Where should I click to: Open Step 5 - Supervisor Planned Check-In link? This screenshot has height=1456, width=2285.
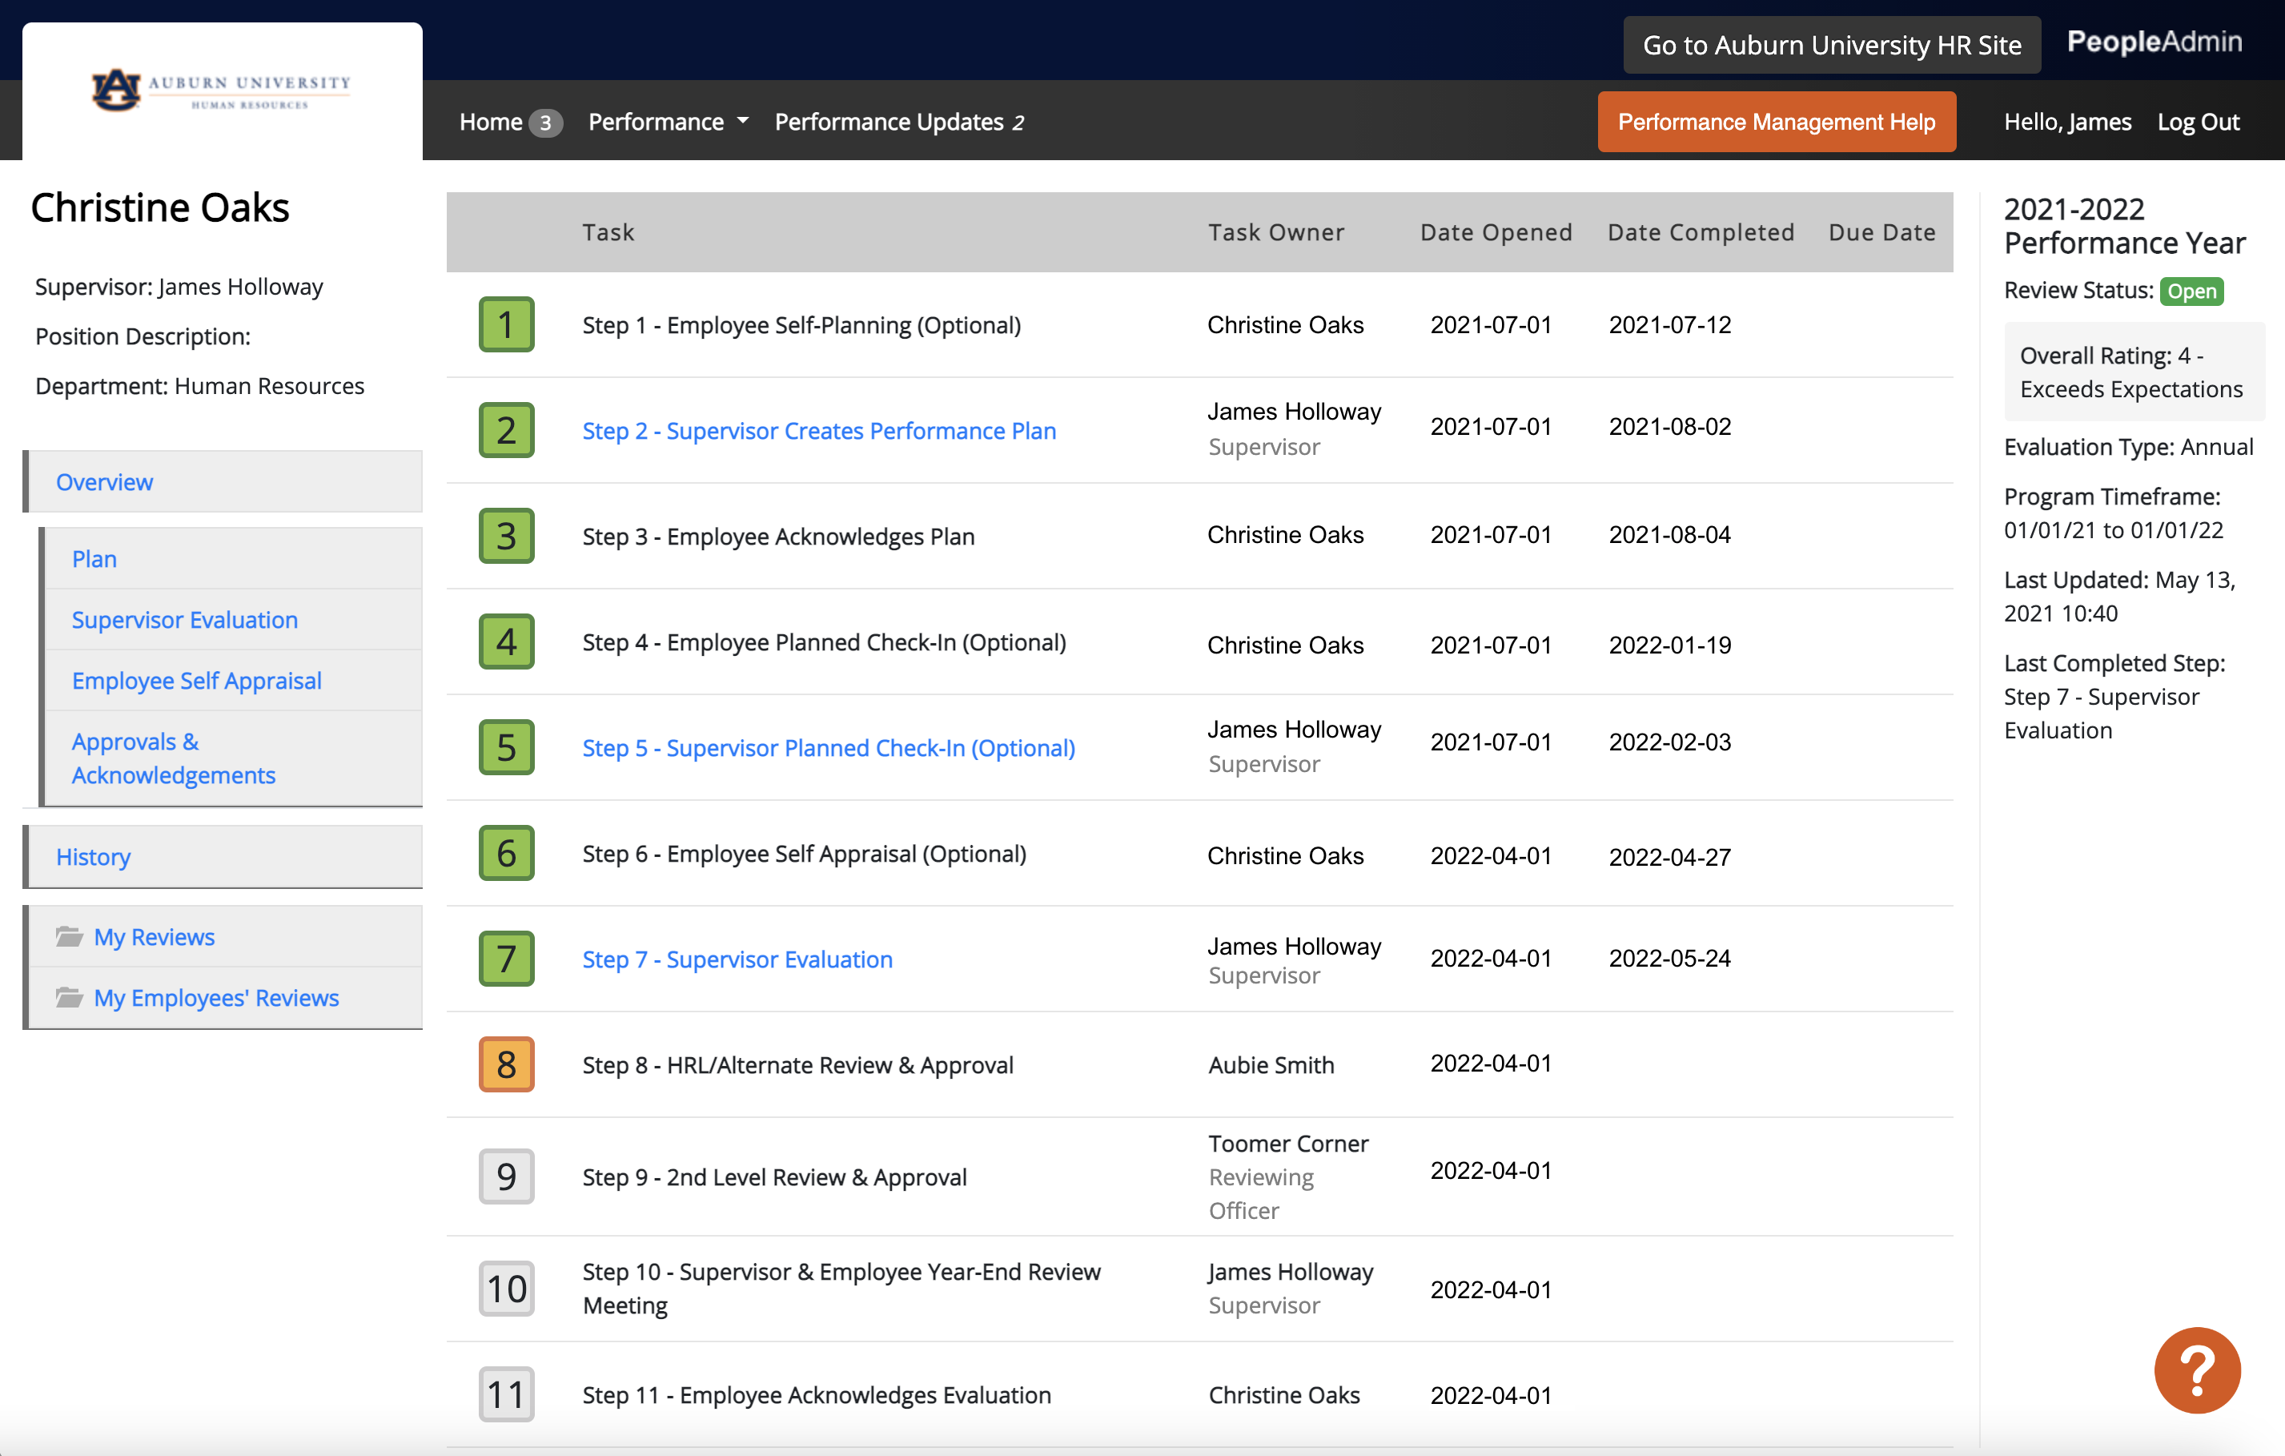point(829,748)
